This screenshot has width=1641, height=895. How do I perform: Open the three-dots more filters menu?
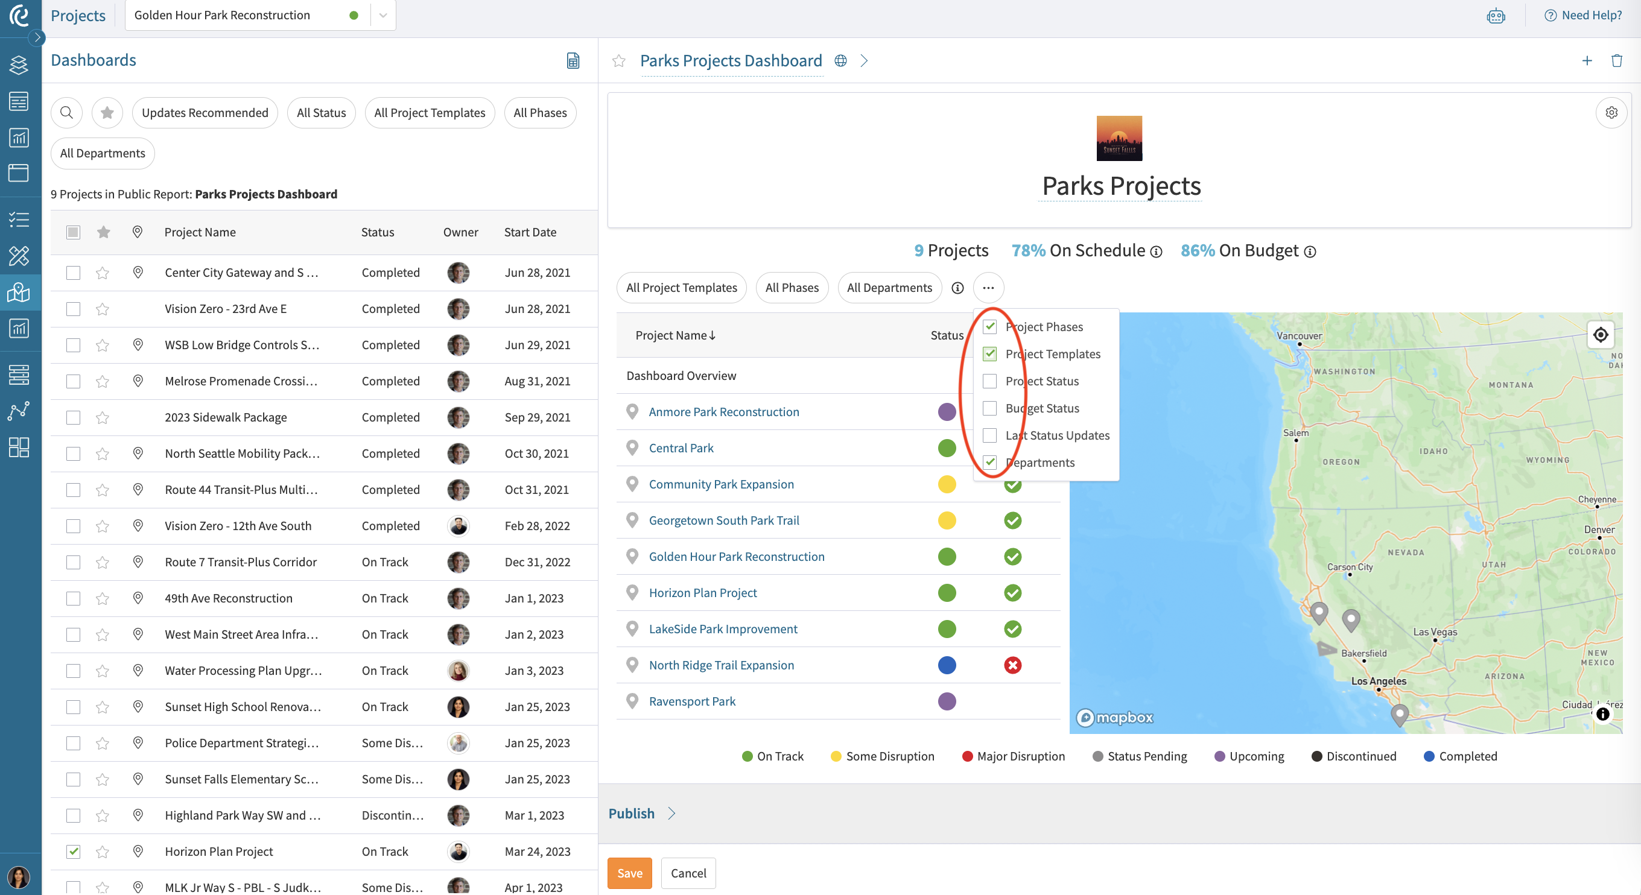988,288
